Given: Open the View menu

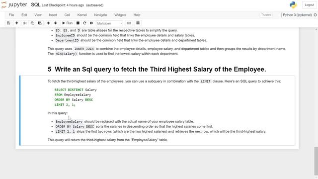Looking at the screenshot, I should (x=38, y=15).
